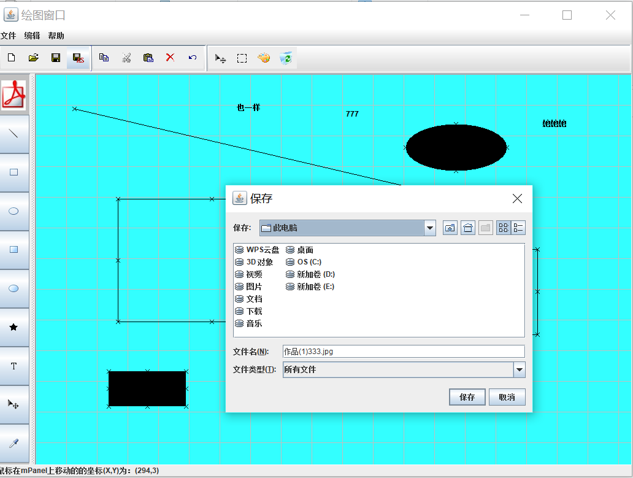633x478 pixels.
Task: Select the hollow ellipse tool
Action: coord(14,211)
